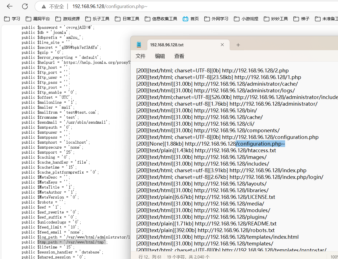Open the 首页 bilibili bookmark

tap(191, 19)
